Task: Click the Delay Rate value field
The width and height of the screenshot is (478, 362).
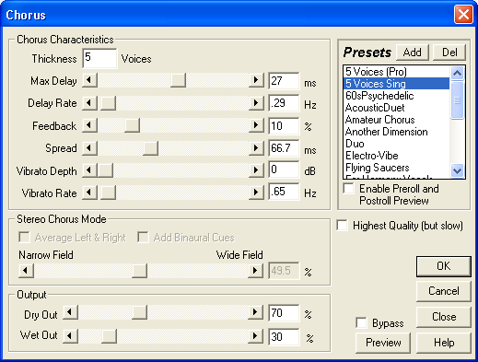Action: (284, 103)
